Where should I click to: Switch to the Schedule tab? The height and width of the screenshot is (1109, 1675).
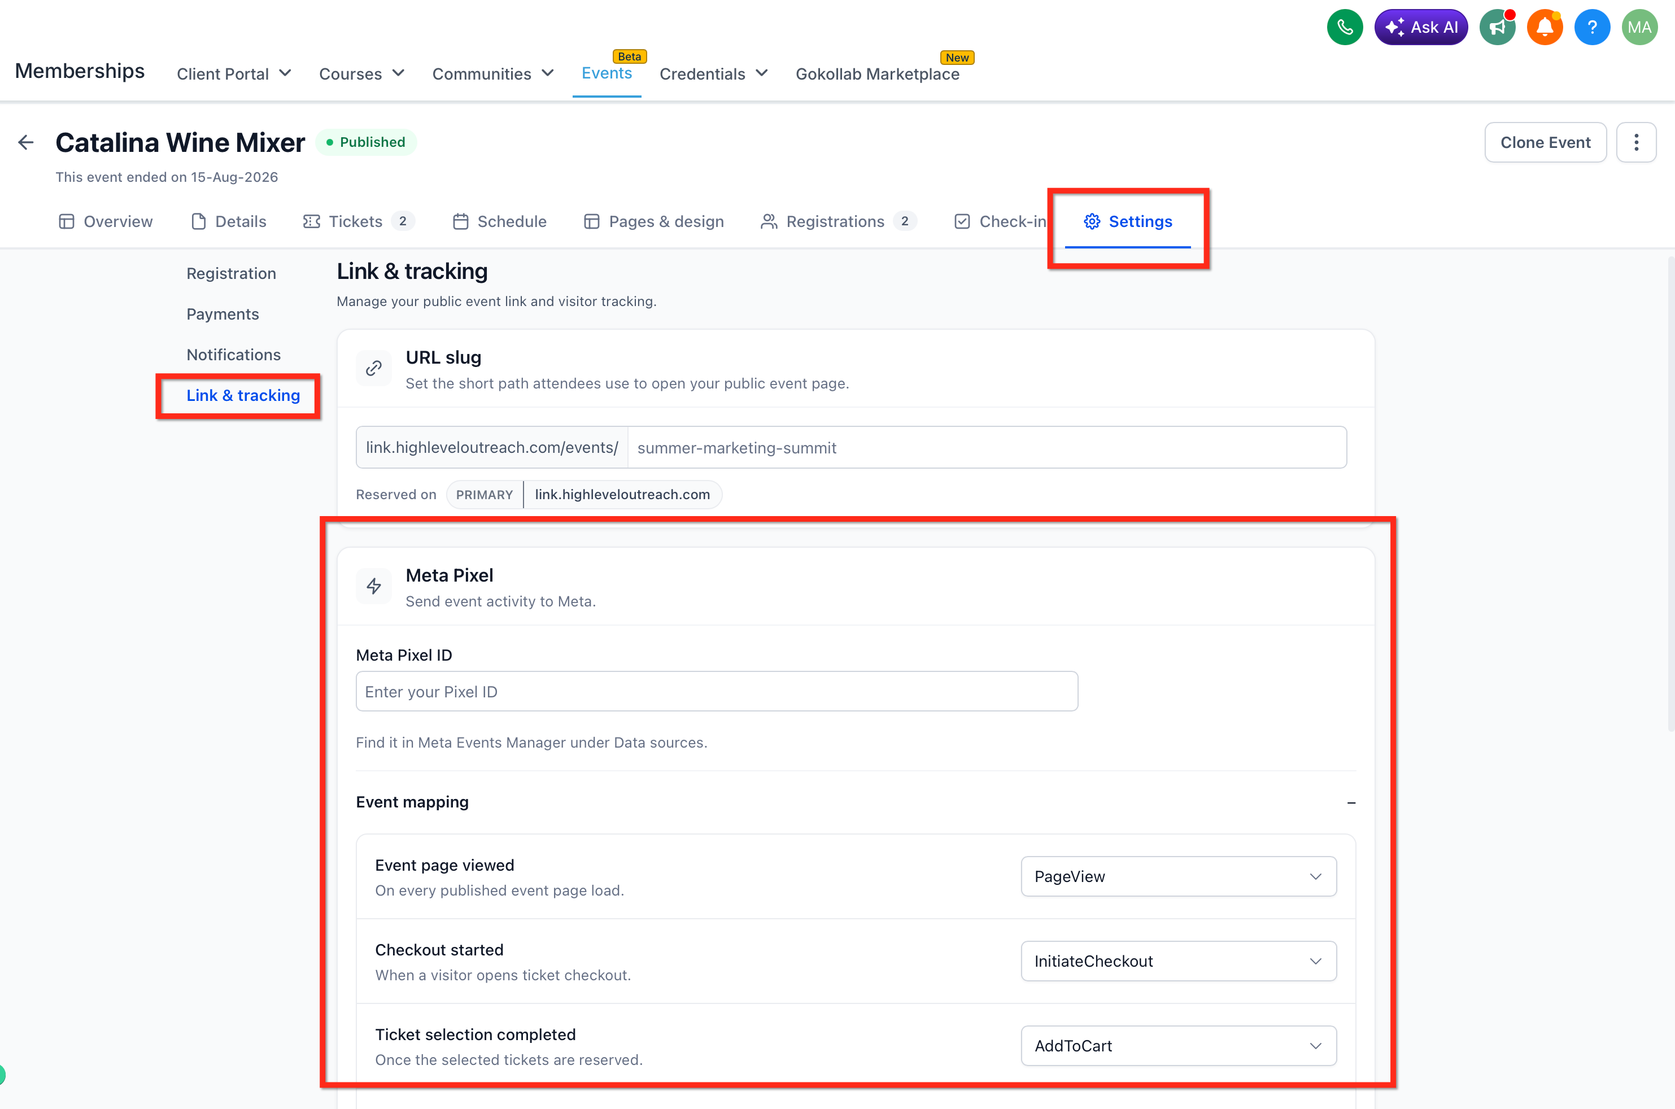point(499,221)
